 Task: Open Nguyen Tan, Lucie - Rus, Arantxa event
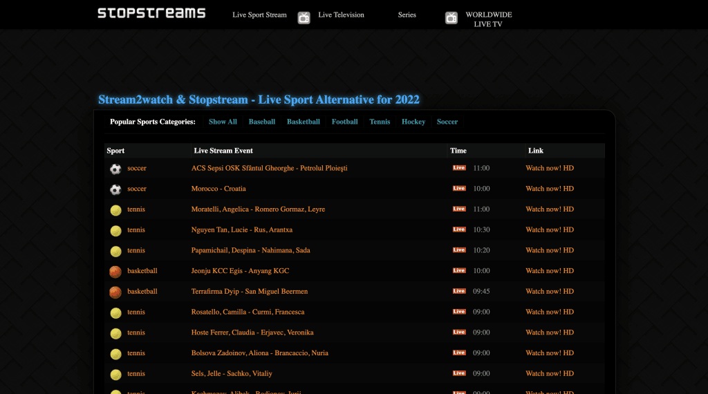click(x=242, y=230)
